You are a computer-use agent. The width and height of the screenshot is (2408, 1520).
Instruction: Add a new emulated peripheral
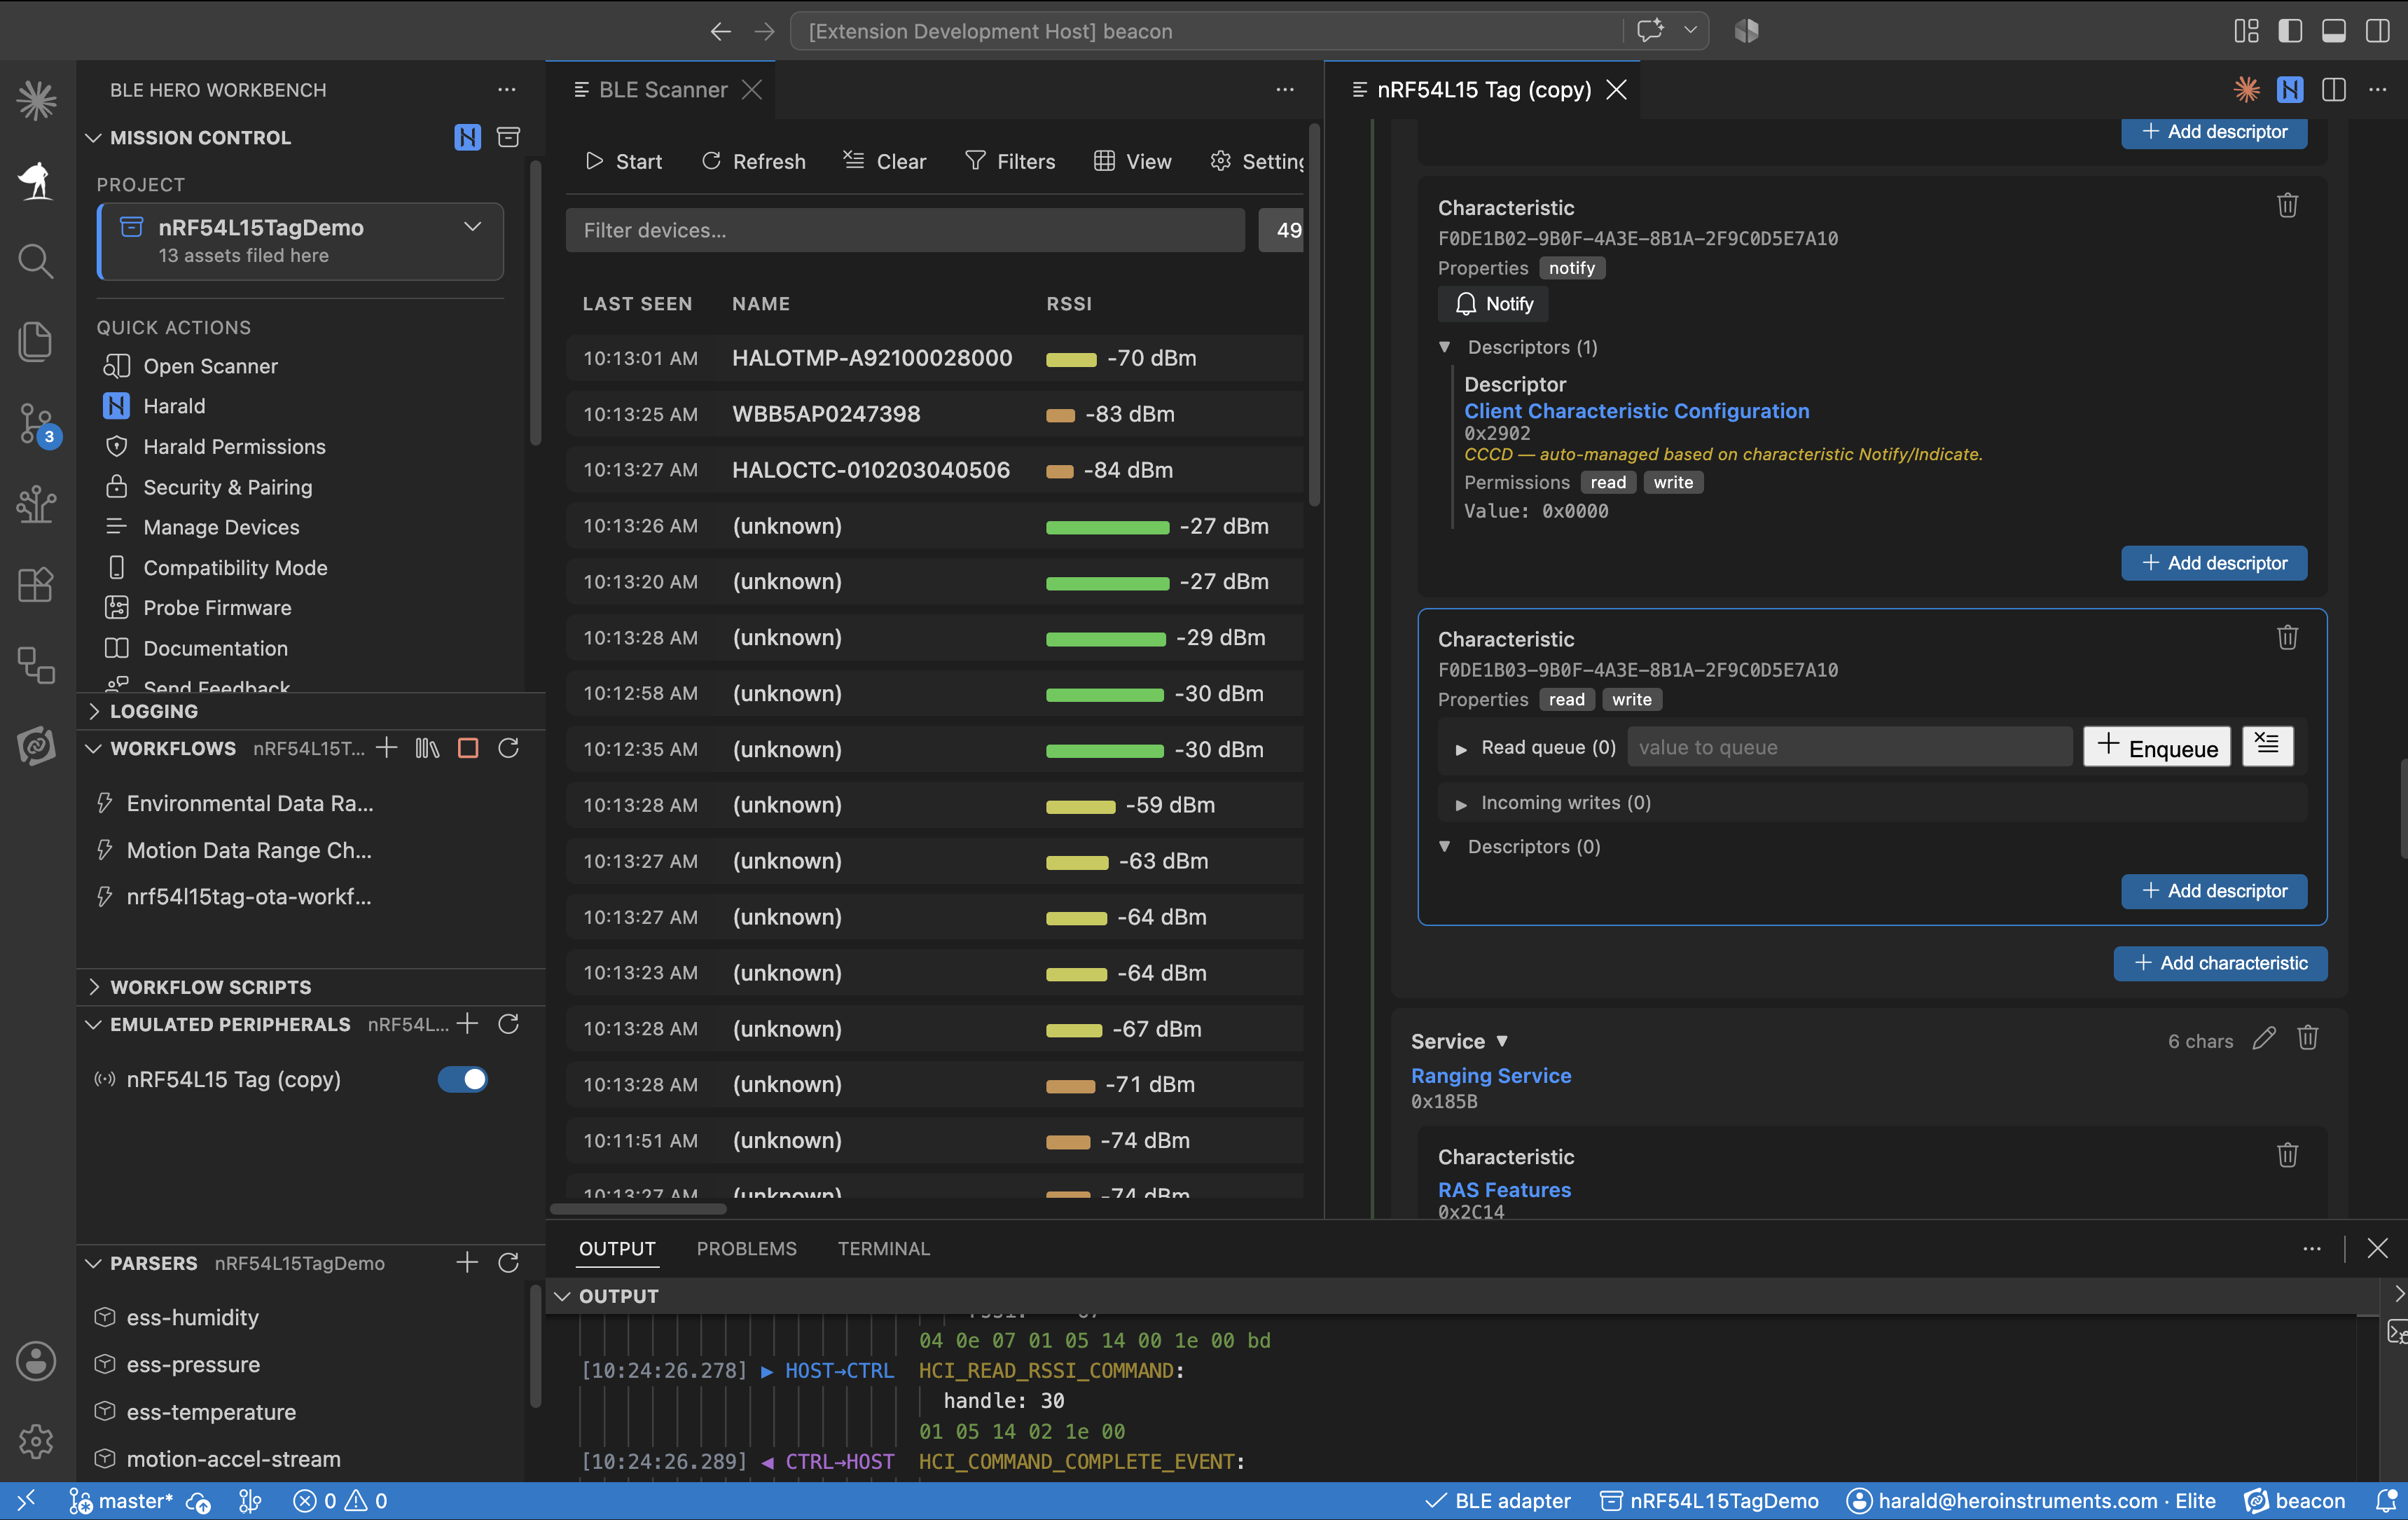pos(467,1024)
